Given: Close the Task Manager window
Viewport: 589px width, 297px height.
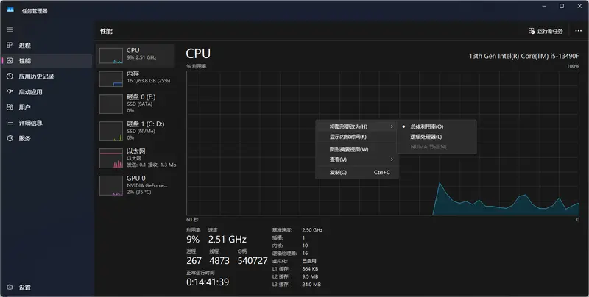Looking at the screenshot, I should click(579, 6).
